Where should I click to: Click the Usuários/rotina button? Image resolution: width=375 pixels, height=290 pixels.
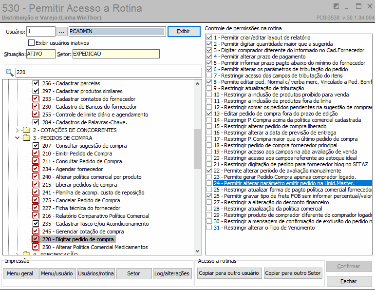96,273
